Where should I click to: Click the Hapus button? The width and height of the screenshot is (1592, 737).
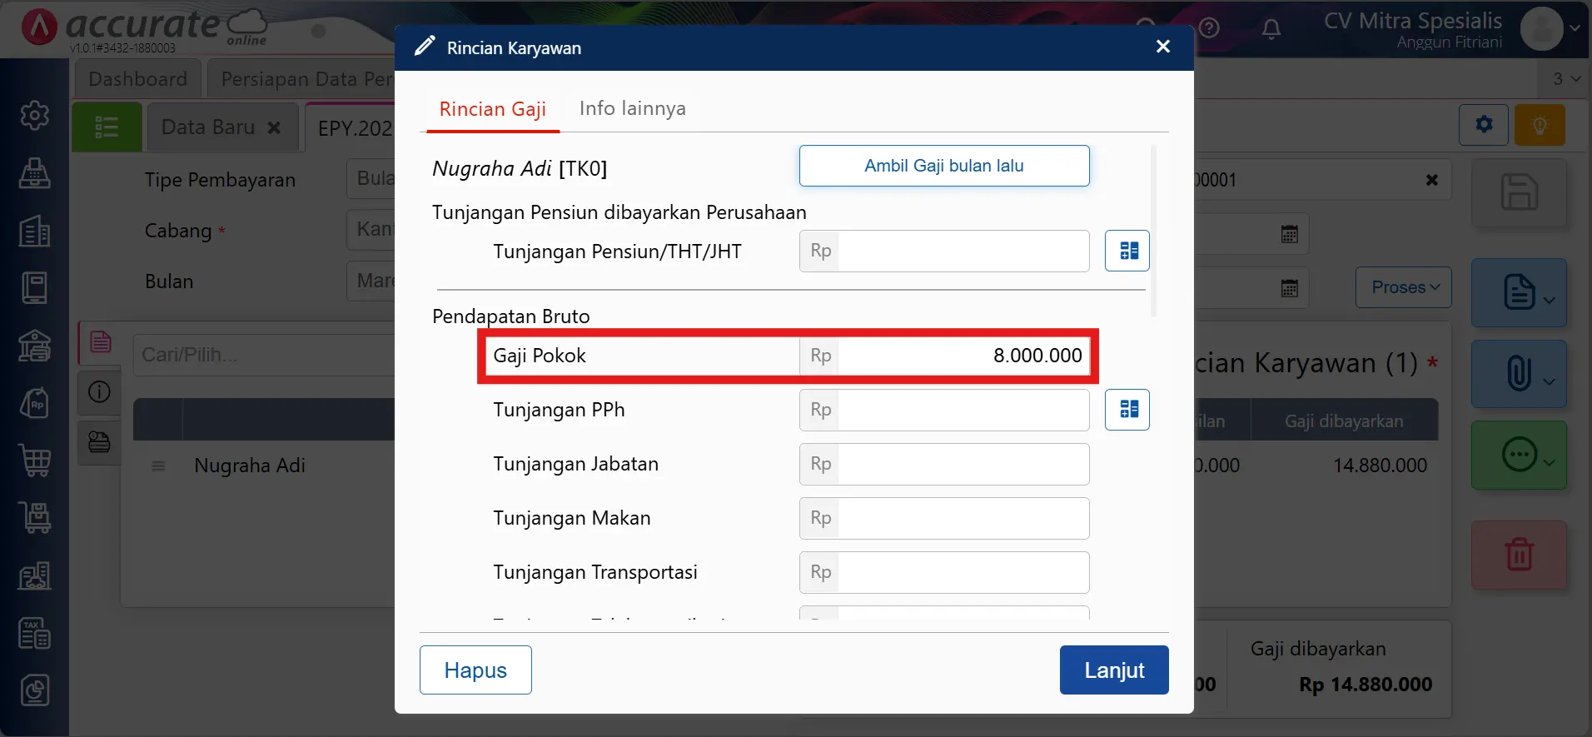(475, 670)
